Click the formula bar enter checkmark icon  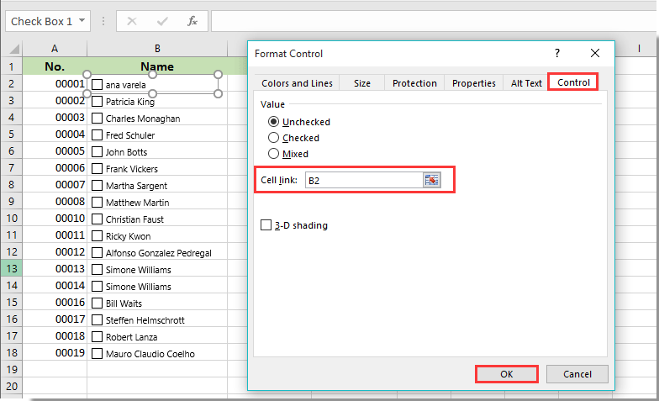[162, 21]
